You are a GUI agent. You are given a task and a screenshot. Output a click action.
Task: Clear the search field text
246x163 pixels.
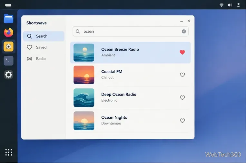pos(184,32)
